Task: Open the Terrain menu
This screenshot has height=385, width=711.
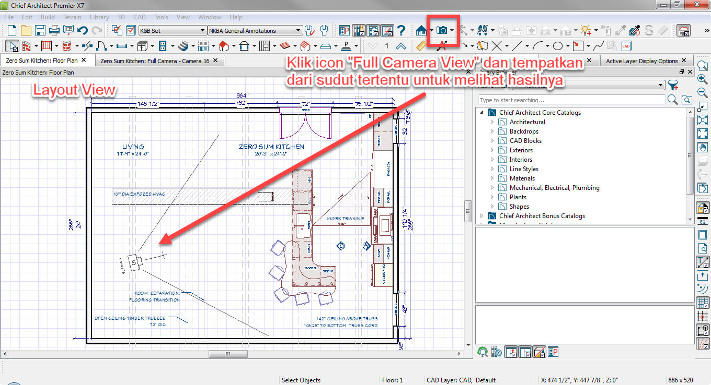Action: click(x=72, y=17)
